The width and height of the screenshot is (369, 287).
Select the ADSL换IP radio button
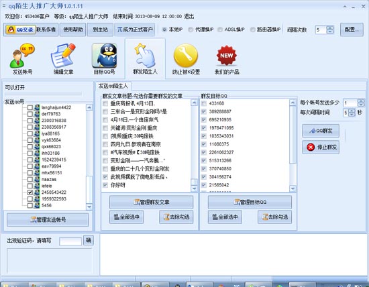pyautogui.click(x=220, y=30)
